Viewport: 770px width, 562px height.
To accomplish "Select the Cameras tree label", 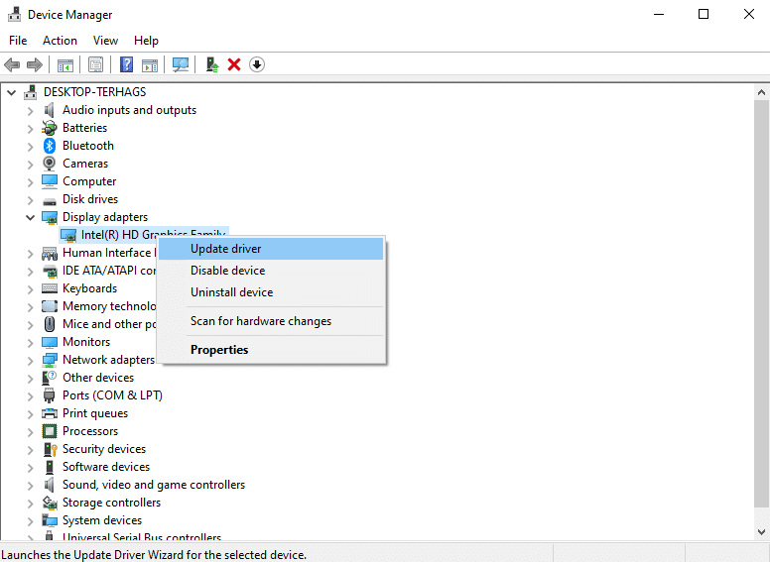I will pyautogui.click(x=85, y=164).
